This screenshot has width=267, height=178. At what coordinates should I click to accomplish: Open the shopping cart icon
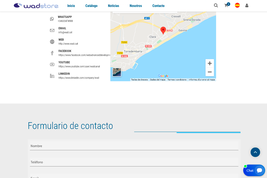click(x=226, y=5)
